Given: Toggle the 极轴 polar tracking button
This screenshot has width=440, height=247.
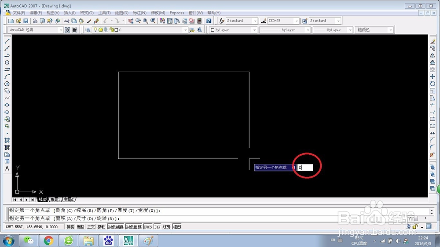Looking at the screenshot, I should [101, 227].
